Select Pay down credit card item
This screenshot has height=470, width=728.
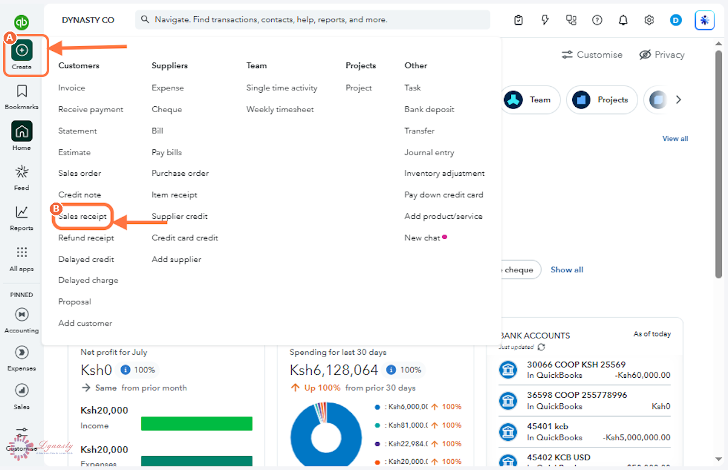pyautogui.click(x=444, y=195)
